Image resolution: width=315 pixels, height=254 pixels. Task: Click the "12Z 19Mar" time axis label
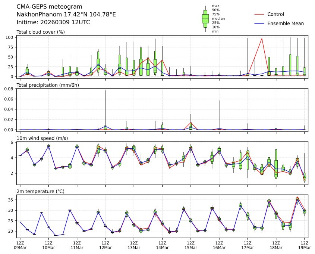[x=305, y=245]
